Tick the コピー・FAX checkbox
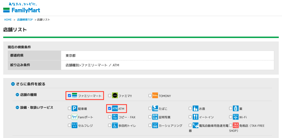This screenshot has width=282, height=138. click(x=110, y=117)
